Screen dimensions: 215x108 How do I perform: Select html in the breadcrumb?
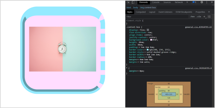(129, 8)
